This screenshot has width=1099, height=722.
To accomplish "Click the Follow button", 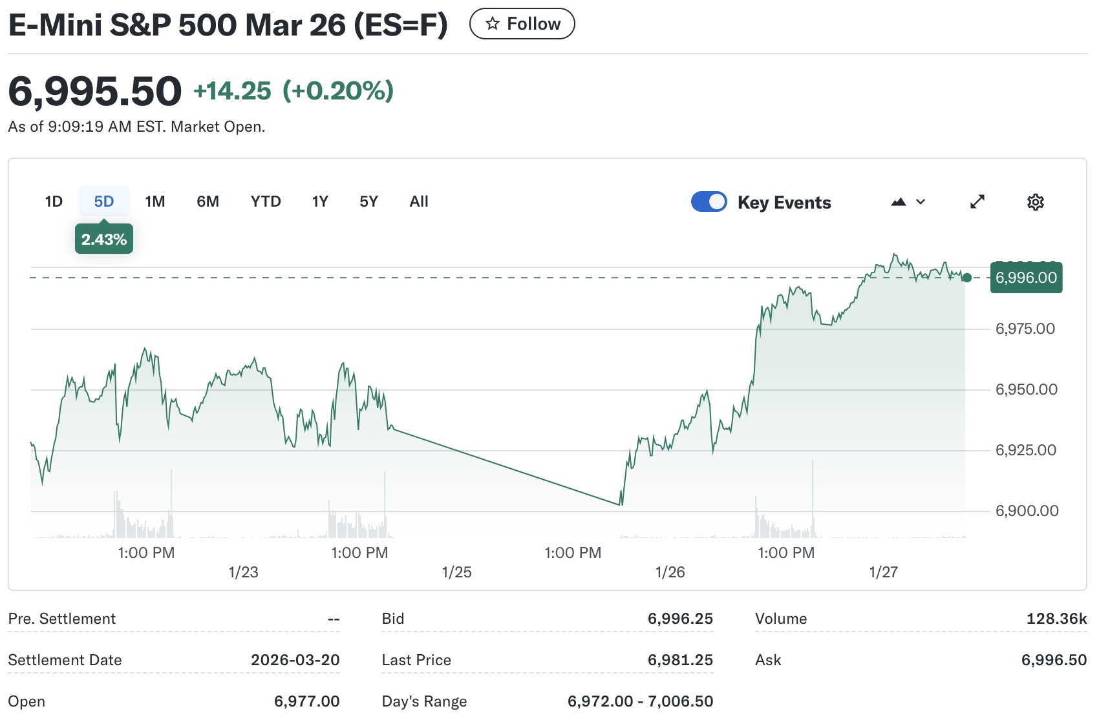I will tap(522, 23).
